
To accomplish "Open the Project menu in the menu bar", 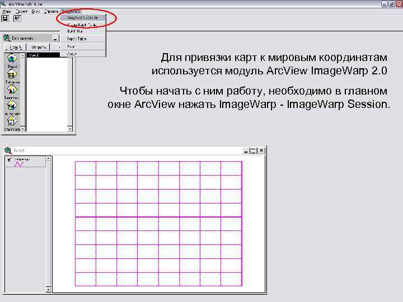I will pos(21,11).
